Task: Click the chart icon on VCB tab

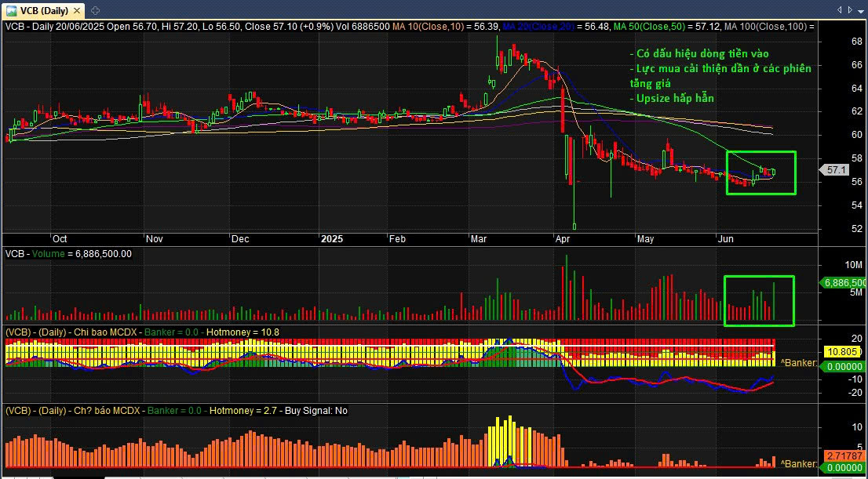Action: [11, 10]
